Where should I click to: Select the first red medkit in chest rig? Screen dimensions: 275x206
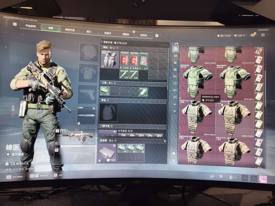[124, 60]
